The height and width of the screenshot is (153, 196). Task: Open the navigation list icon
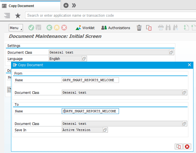(x=7, y=16)
